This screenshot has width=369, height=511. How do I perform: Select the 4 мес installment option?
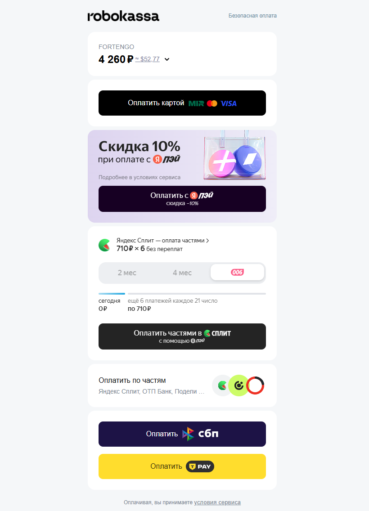182,273
